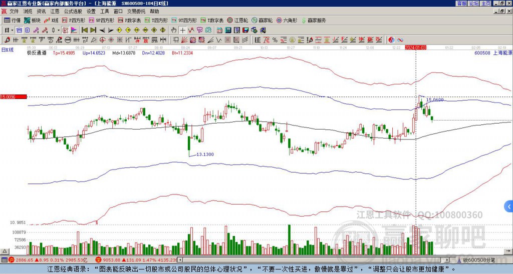The image size is (513, 274).
Task: Open the 帮助 menu
Action: tap(154, 11)
